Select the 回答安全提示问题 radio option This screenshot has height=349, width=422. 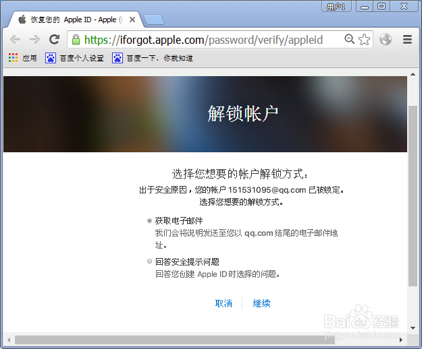(149, 261)
